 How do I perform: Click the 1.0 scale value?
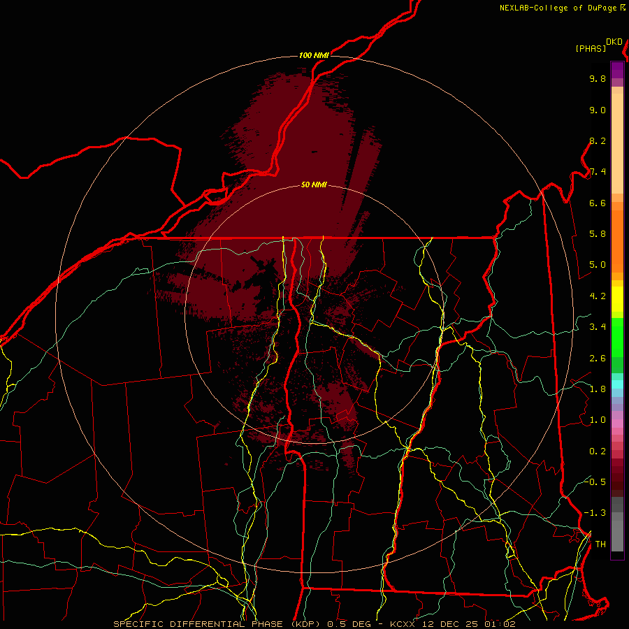[x=598, y=420]
